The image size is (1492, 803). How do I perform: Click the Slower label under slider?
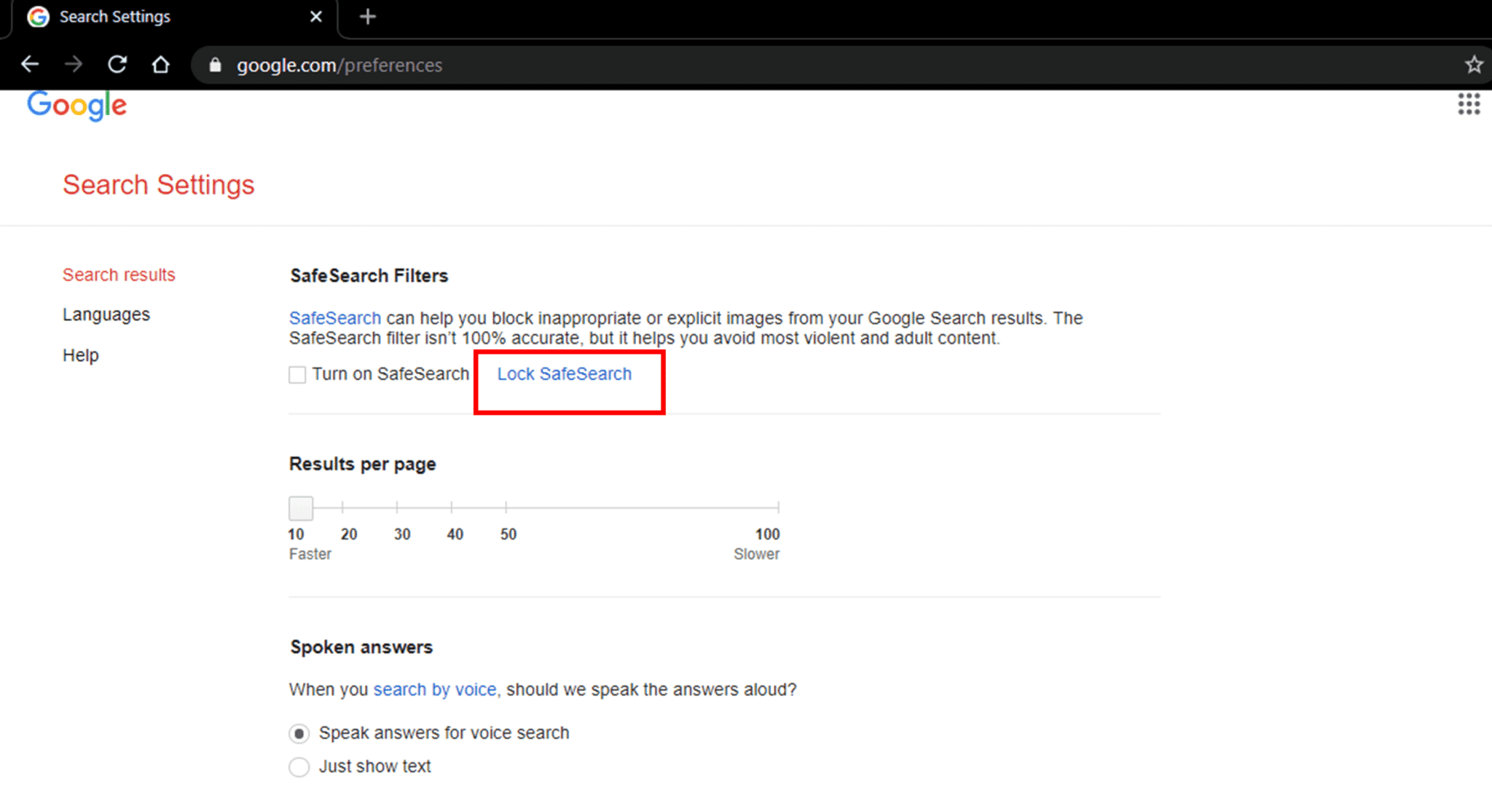coord(757,554)
